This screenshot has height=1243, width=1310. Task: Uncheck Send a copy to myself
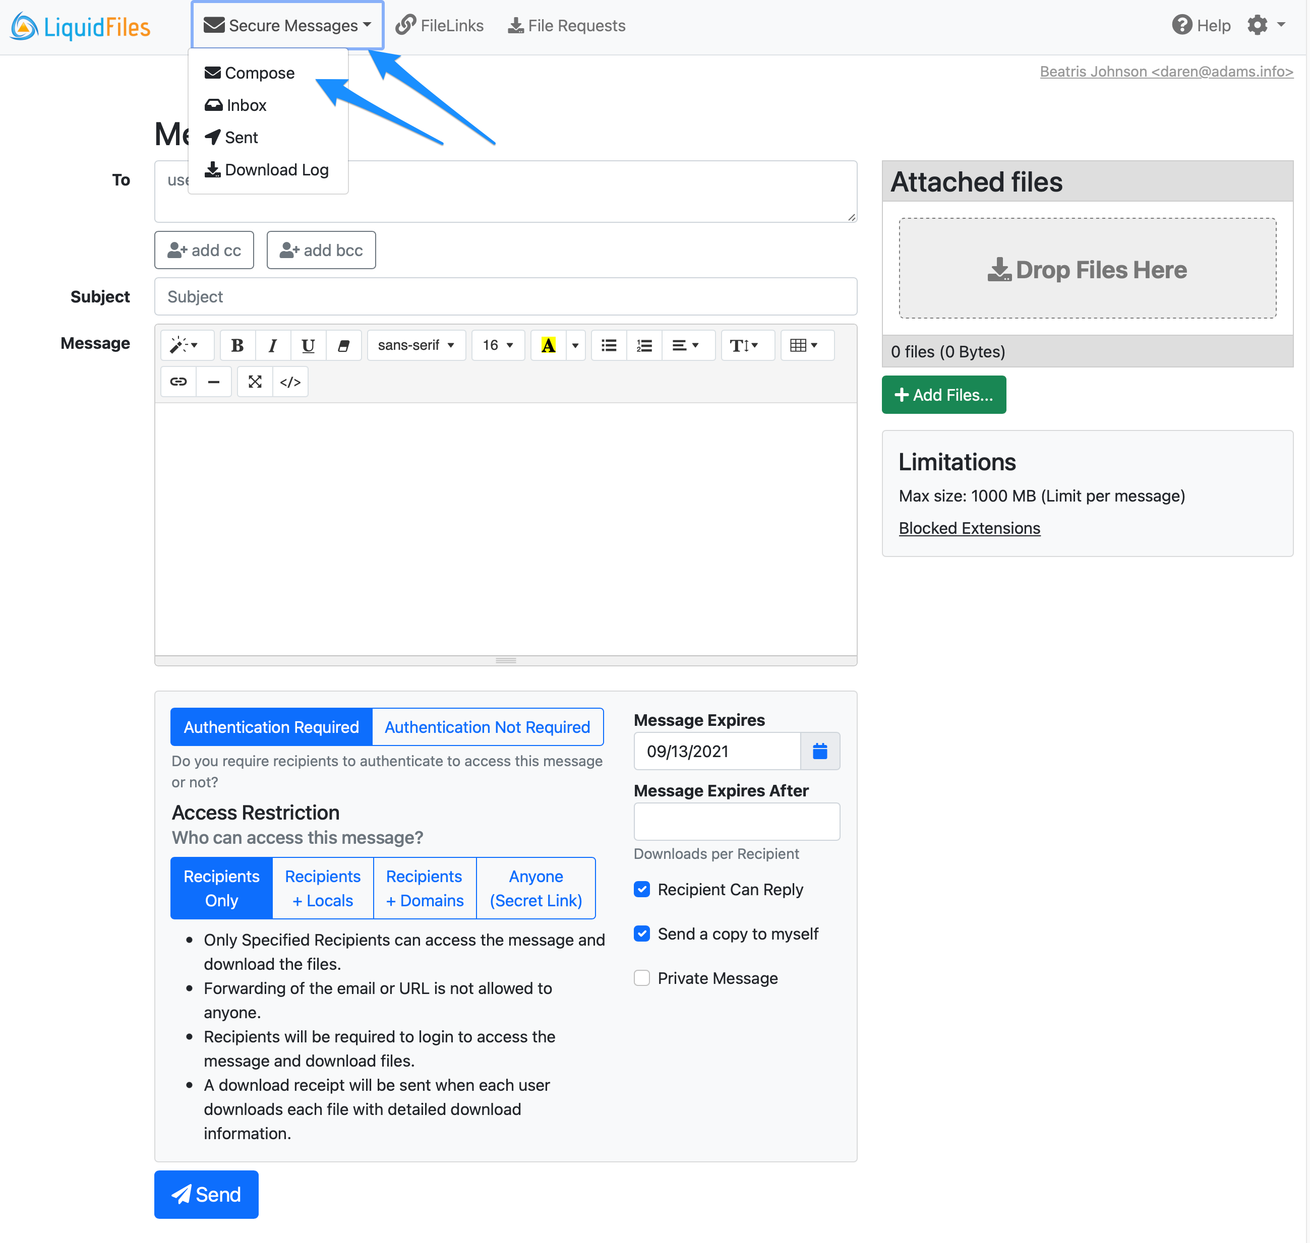point(641,934)
